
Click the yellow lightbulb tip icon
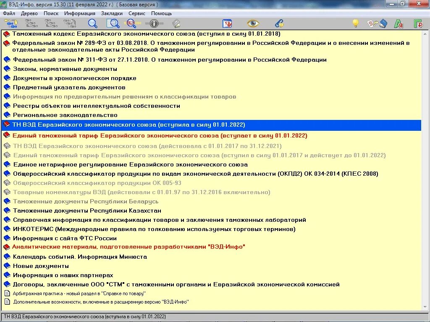click(355, 23)
